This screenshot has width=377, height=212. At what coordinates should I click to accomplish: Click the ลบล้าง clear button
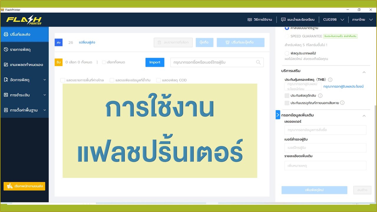(x=362, y=190)
